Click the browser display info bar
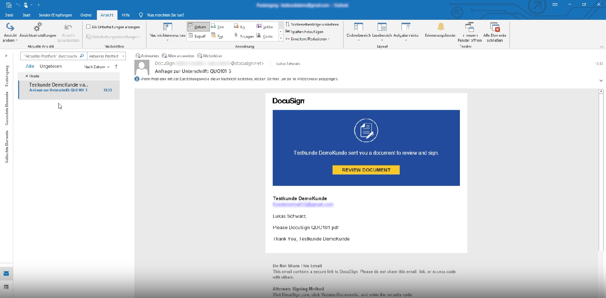Image resolution: width=606 pixels, height=298 pixels. pyautogui.click(x=236, y=79)
